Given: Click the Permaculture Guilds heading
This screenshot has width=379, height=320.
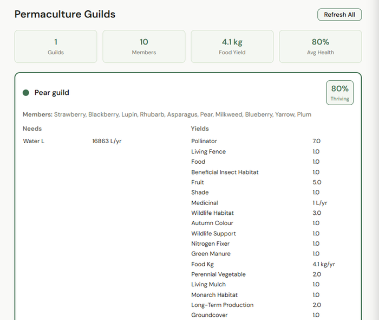Looking at the screenshot, I should click(x=65, y=14).
